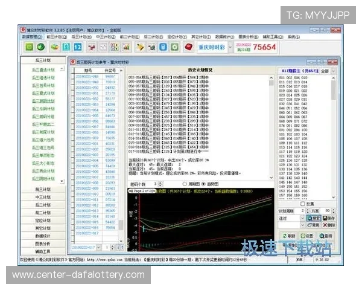Click the green globe toolbar icon
The height and width of the screenshot is (290, 362).
41,47
